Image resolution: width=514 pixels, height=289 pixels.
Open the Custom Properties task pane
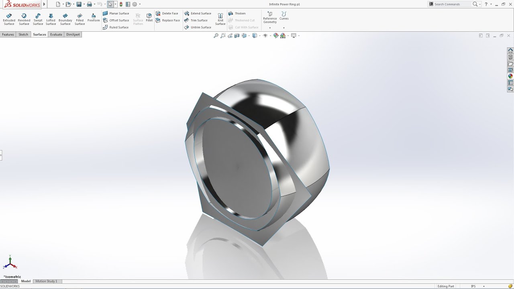[510, 83]
